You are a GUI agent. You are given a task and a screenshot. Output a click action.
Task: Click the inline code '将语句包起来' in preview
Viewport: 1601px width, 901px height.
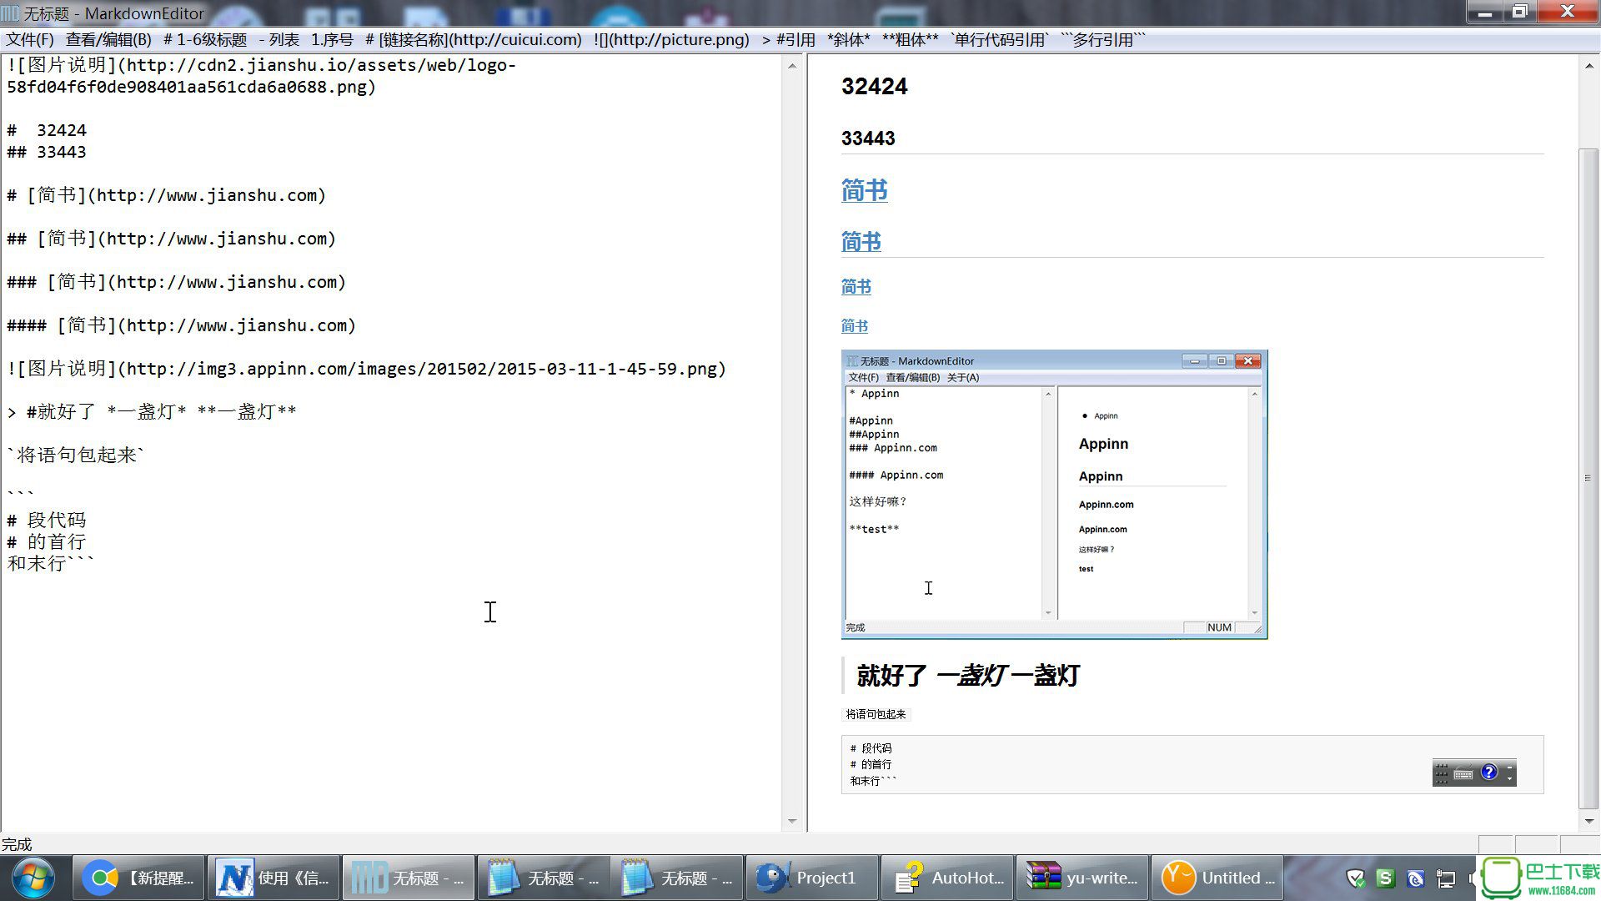(876, 714)
